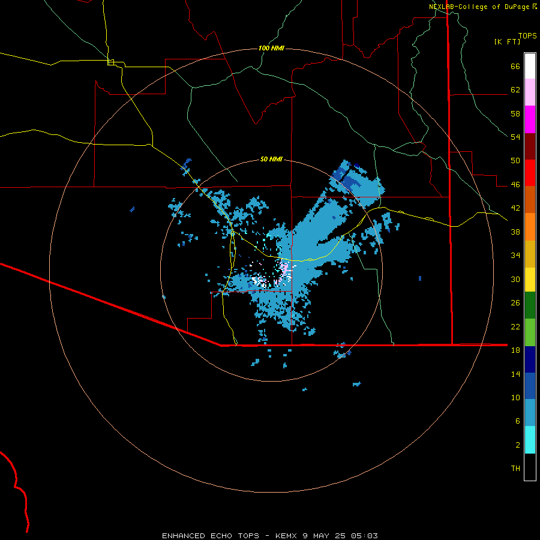Click the yellow 30 kft legend swatch
Image resolution: width=540 pixels, height=540 pixels.
point(530,280)
